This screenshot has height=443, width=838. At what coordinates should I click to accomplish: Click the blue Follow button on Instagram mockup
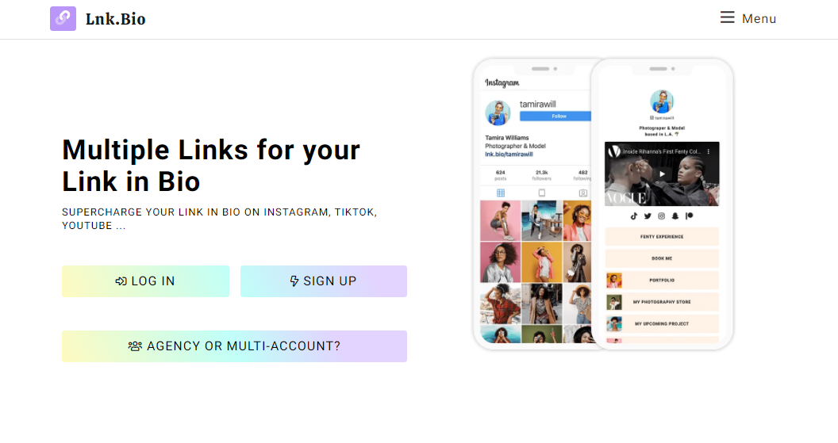[555, 116]
